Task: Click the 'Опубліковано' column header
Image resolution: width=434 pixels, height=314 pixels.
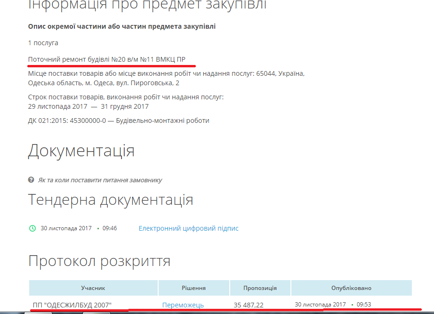Action: [351, 288]
